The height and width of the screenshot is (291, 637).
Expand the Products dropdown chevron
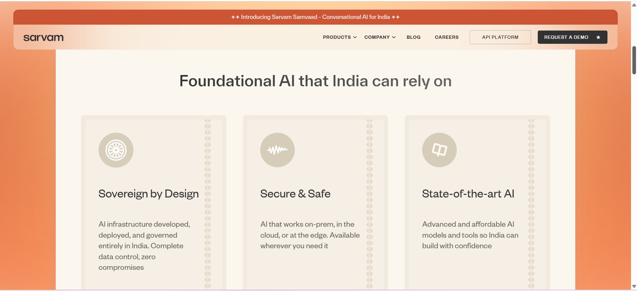point(355,37)
